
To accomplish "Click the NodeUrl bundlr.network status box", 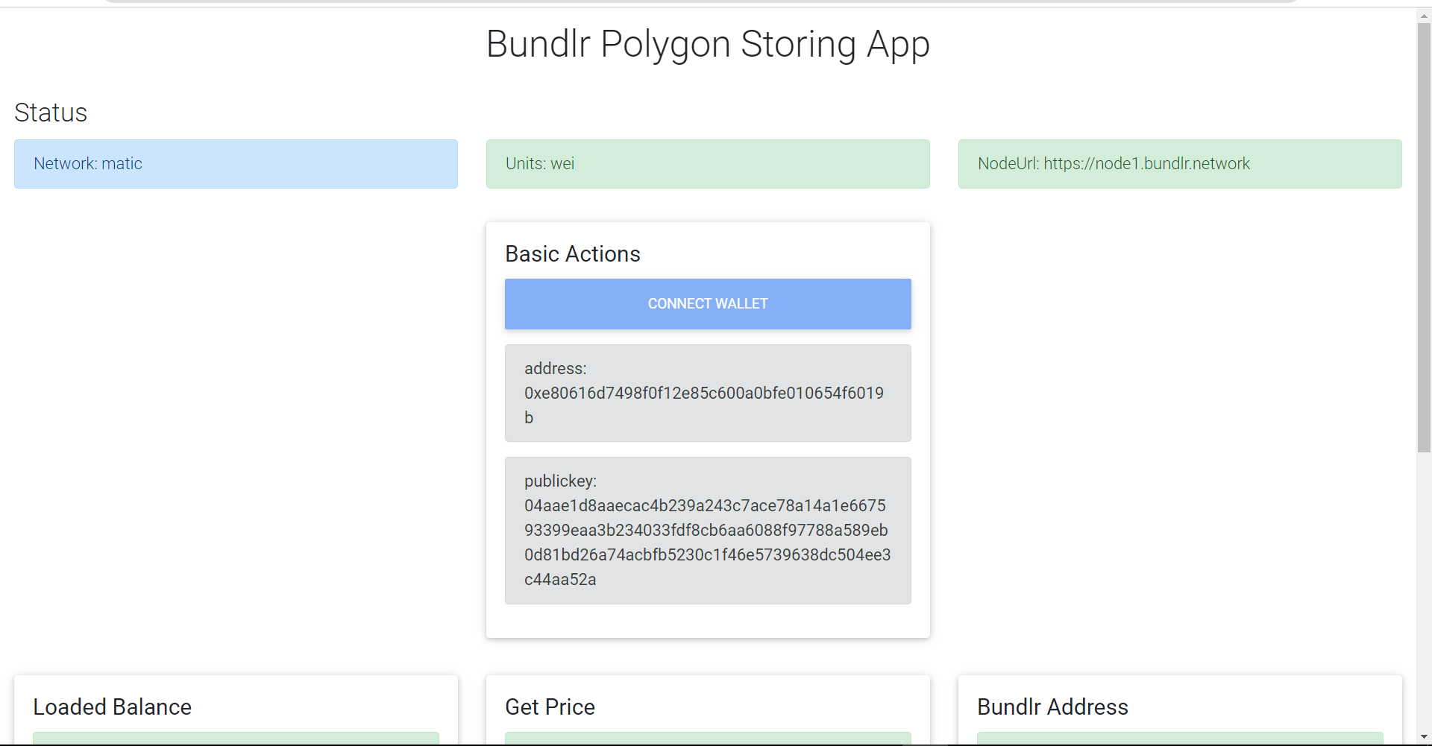I will click(x=1180, y=164).
